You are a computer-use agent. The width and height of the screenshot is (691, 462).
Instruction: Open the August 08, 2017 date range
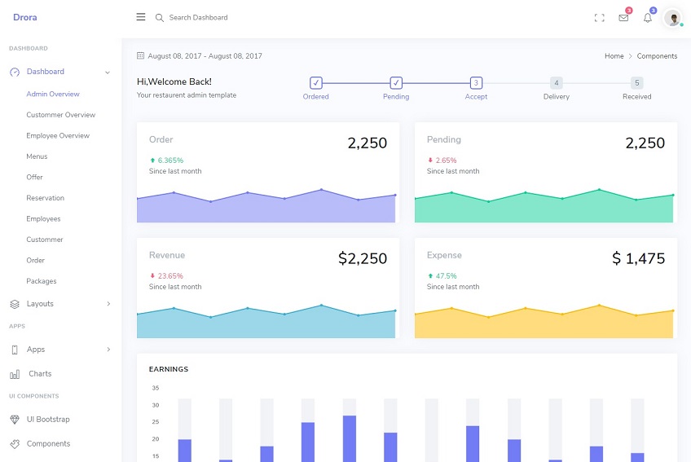coord(205,56)
